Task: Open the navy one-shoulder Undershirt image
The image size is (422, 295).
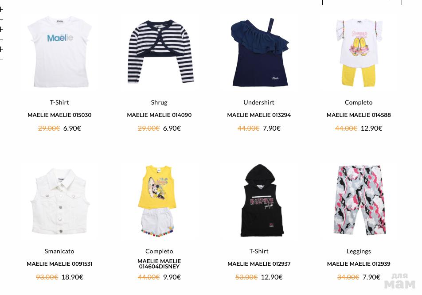Action: (259, 53)
